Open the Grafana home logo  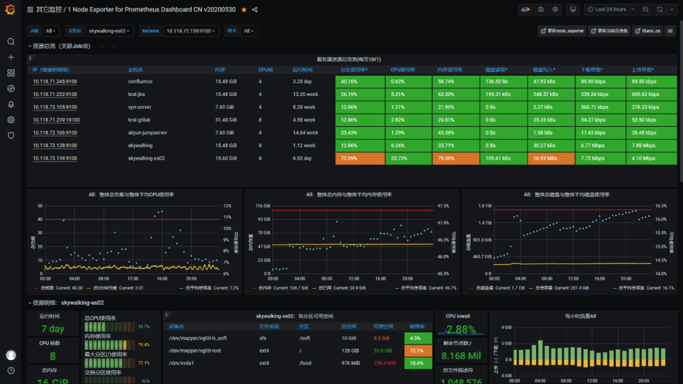coord(11,9)
